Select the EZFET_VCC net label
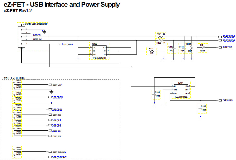Image resolution: width=236 pixels, height=160 pixels. click(x=57, y=85)
